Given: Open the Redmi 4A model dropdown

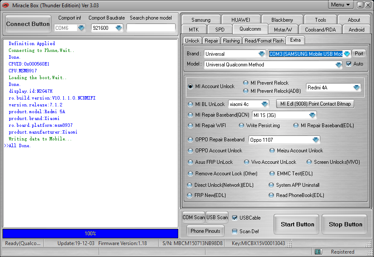Looking at the screenshot, I should pos(357,88).
